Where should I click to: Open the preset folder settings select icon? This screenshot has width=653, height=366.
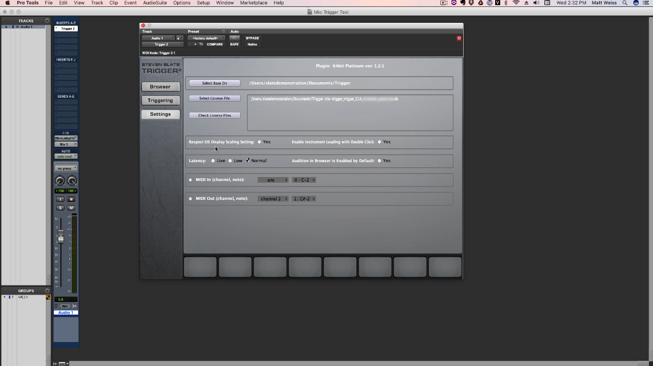(x=201, y=45)
